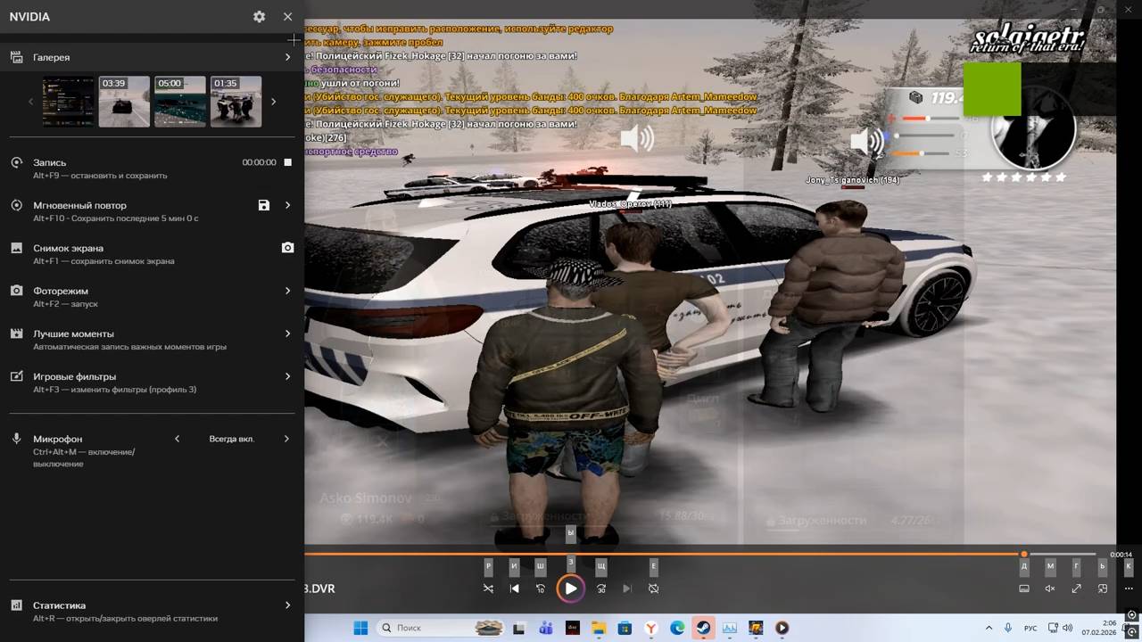This screenshot has width=1142, height=642.
Task: Show previous gallery thumbnails arrow
Action: click(31, 102)
